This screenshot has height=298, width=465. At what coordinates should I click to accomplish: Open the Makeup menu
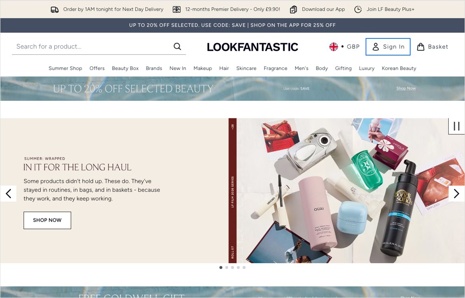pos(202,68)
